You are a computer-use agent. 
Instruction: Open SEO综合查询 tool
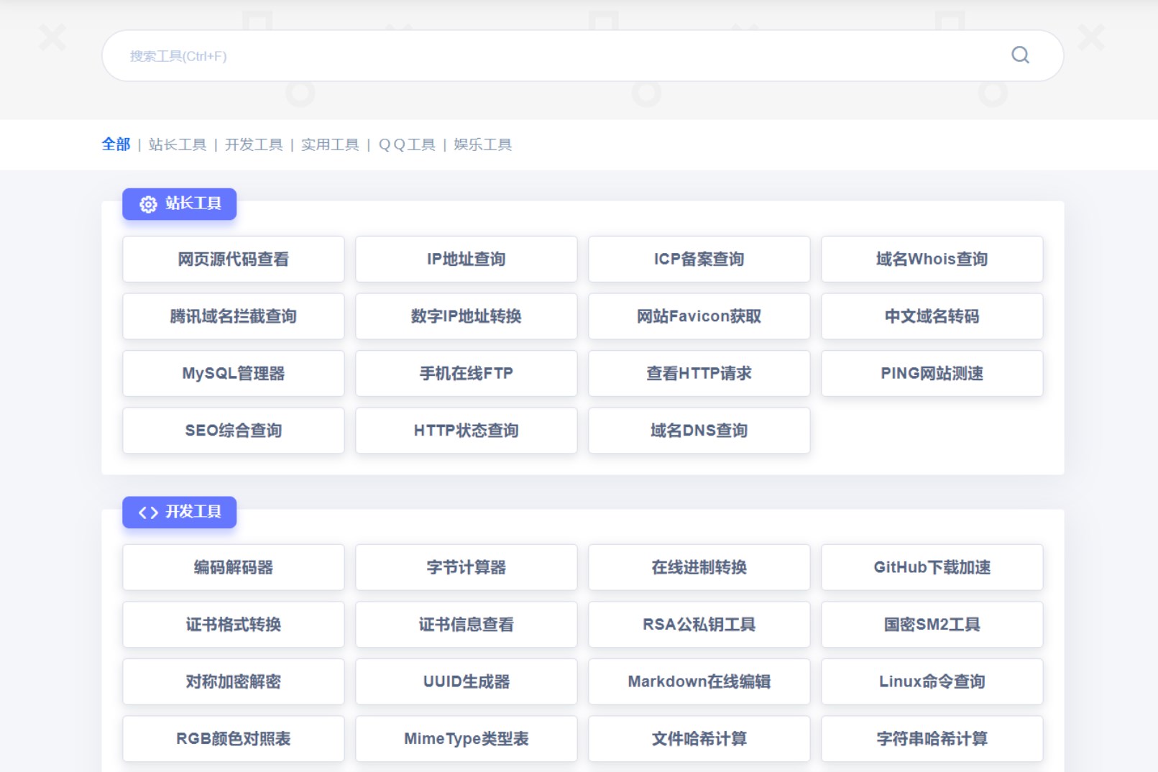tap(234, 431)
